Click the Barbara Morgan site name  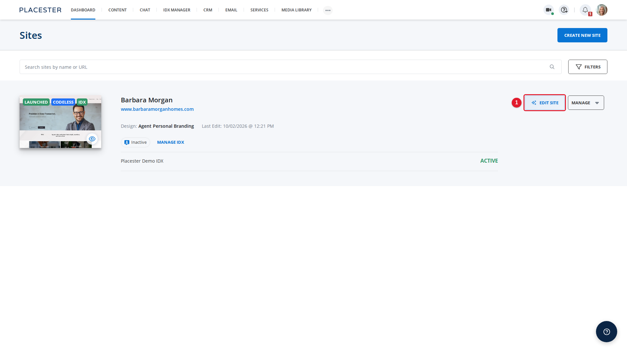[147, 100]
